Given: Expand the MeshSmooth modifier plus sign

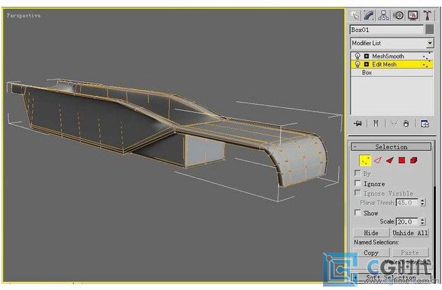Looking at the screenshot, I should tap(366, 56).
